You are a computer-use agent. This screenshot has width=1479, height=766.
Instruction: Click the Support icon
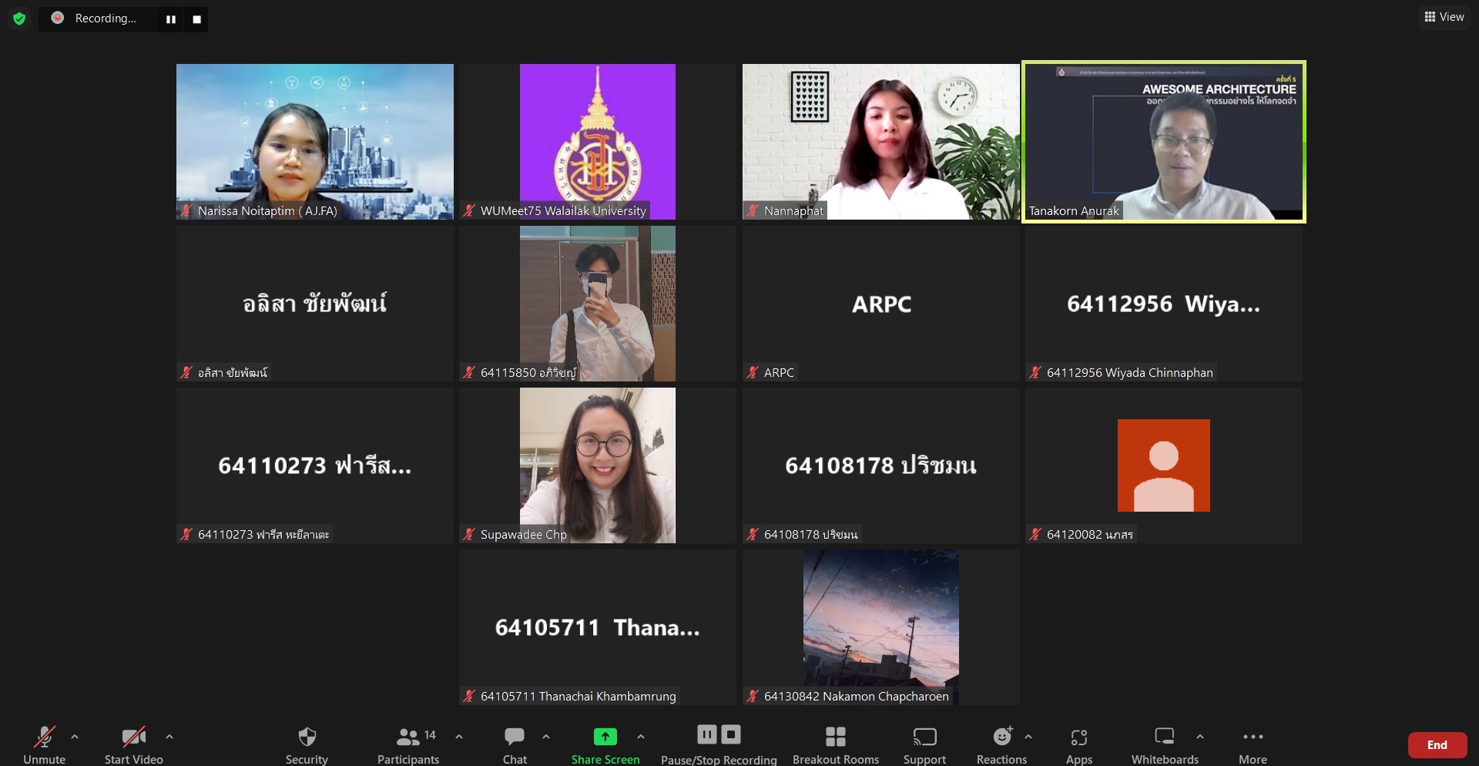coord(924,737)
